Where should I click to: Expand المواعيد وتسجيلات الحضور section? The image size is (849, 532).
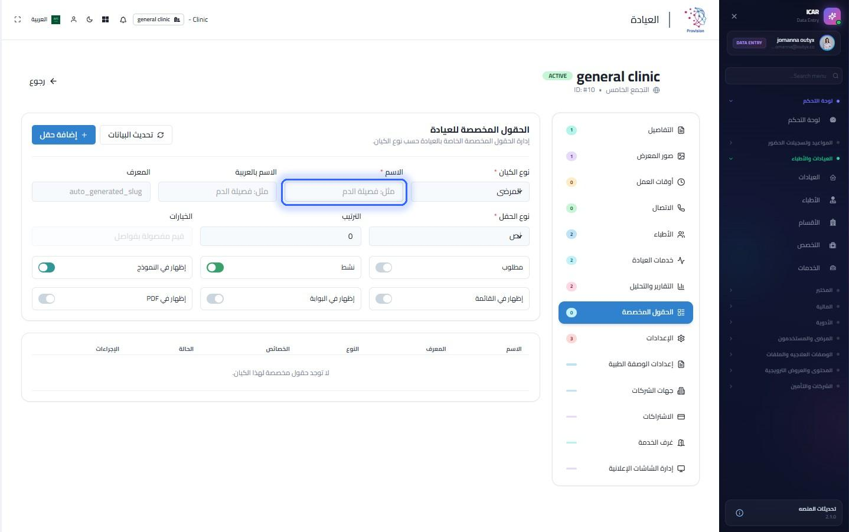pos(784,143)
